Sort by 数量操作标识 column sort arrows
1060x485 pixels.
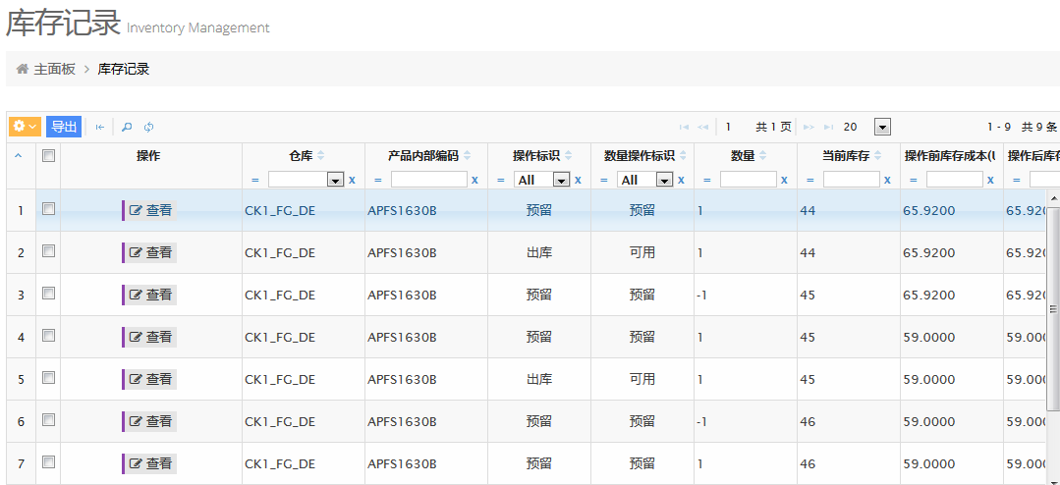point(684,156)
